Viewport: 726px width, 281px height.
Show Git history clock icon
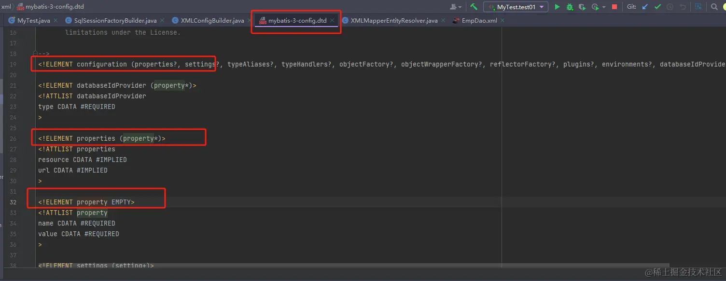click(670, 7)
